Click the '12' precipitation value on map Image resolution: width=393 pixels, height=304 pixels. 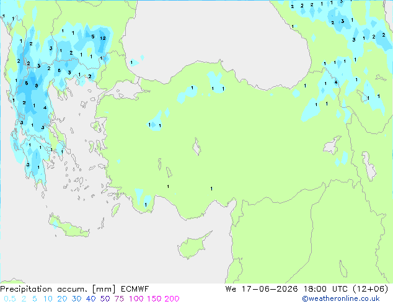click(103, 38)
